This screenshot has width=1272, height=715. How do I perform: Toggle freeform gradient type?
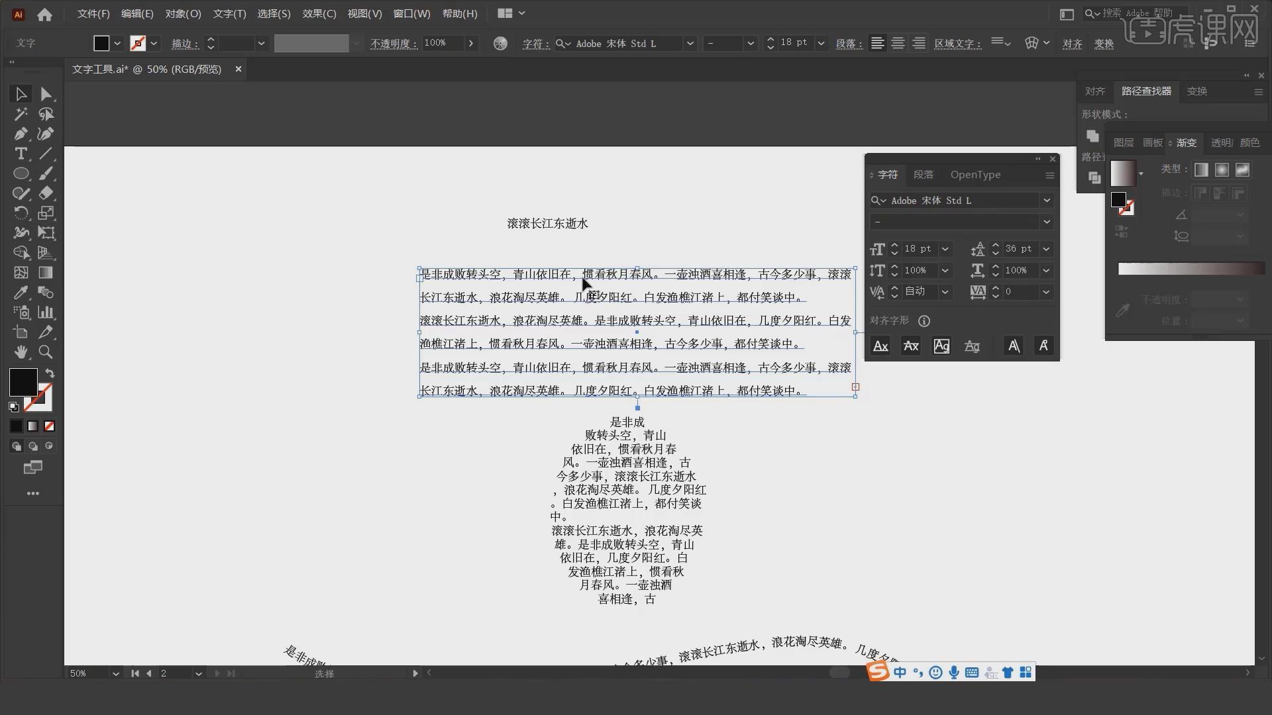pyautogui.click(x=1242, y=169)
